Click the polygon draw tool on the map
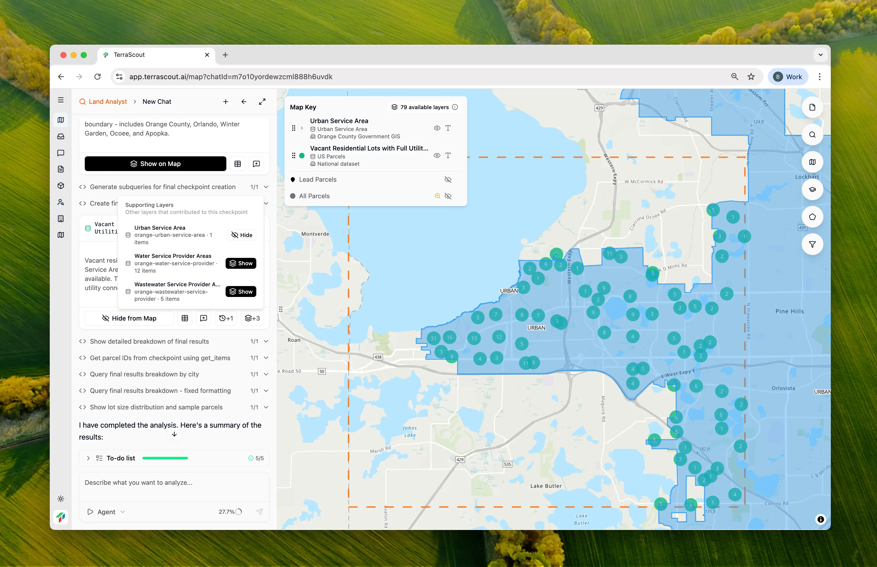Viewport: 877px width, 567px height. click(x=812, y=217)
